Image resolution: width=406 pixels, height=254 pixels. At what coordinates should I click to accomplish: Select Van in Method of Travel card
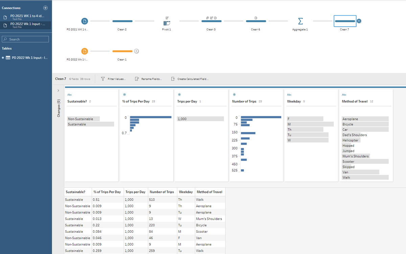click(x=360, y=172)
